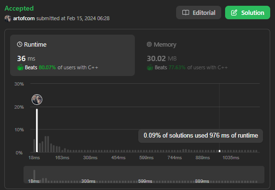Click the 1035ms axis label on main chart
This screenshot has width=275, height=190.
[231, 158]
